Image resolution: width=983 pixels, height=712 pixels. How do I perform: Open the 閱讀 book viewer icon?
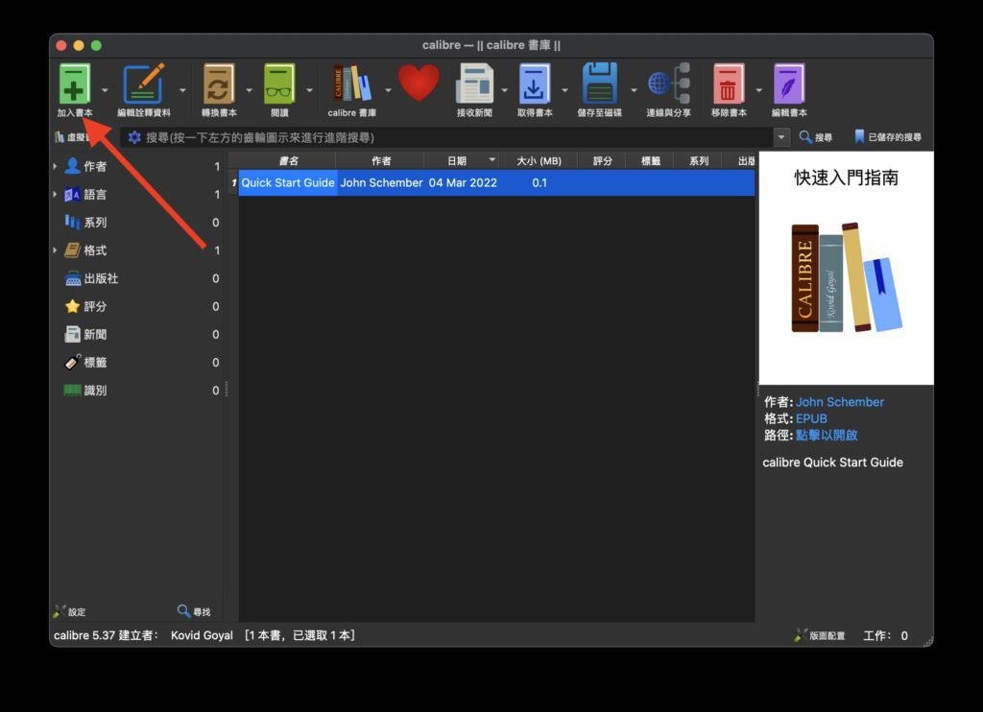[279, 84]
